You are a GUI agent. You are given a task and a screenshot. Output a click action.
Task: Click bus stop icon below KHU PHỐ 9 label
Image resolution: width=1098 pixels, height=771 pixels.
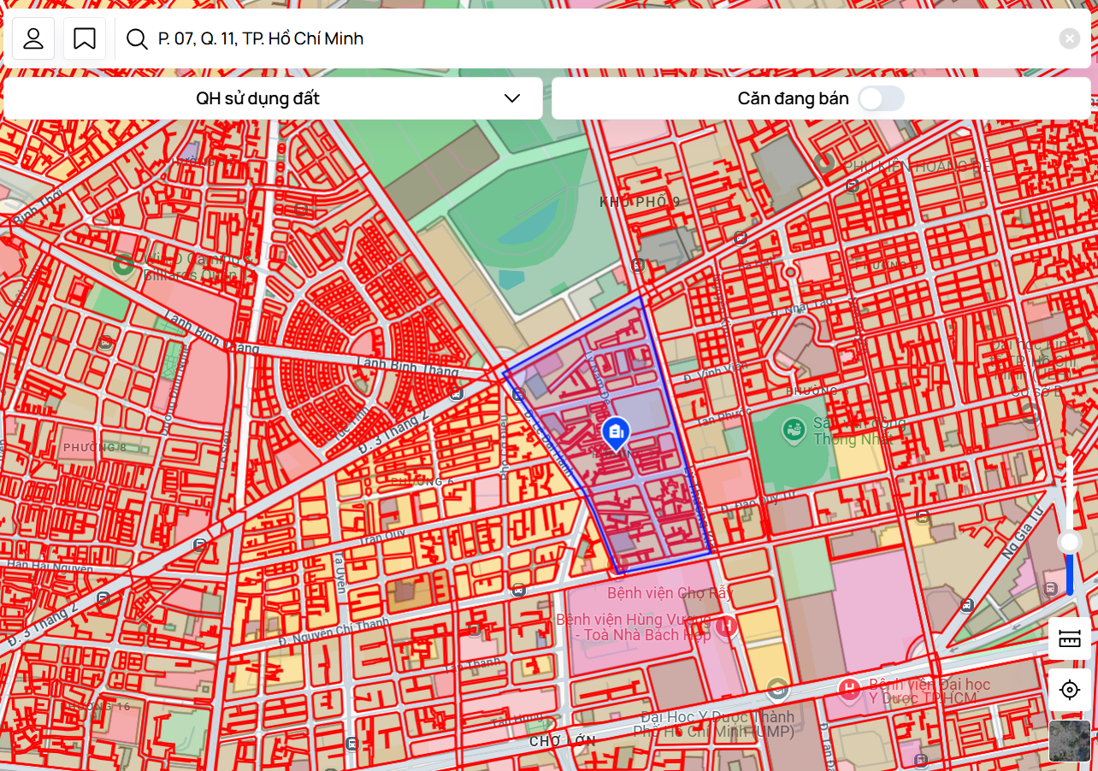click(x=637, y=265)
